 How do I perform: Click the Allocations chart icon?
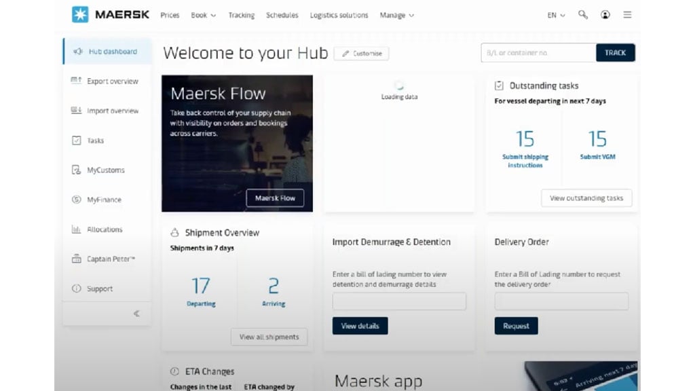[x=76, y=229]
